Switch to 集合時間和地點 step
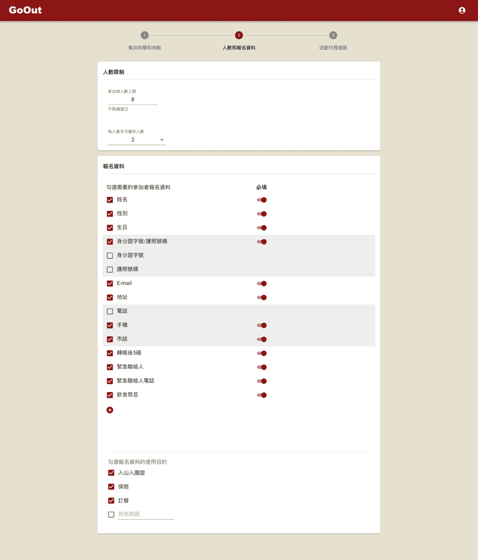 coord(144,48)
